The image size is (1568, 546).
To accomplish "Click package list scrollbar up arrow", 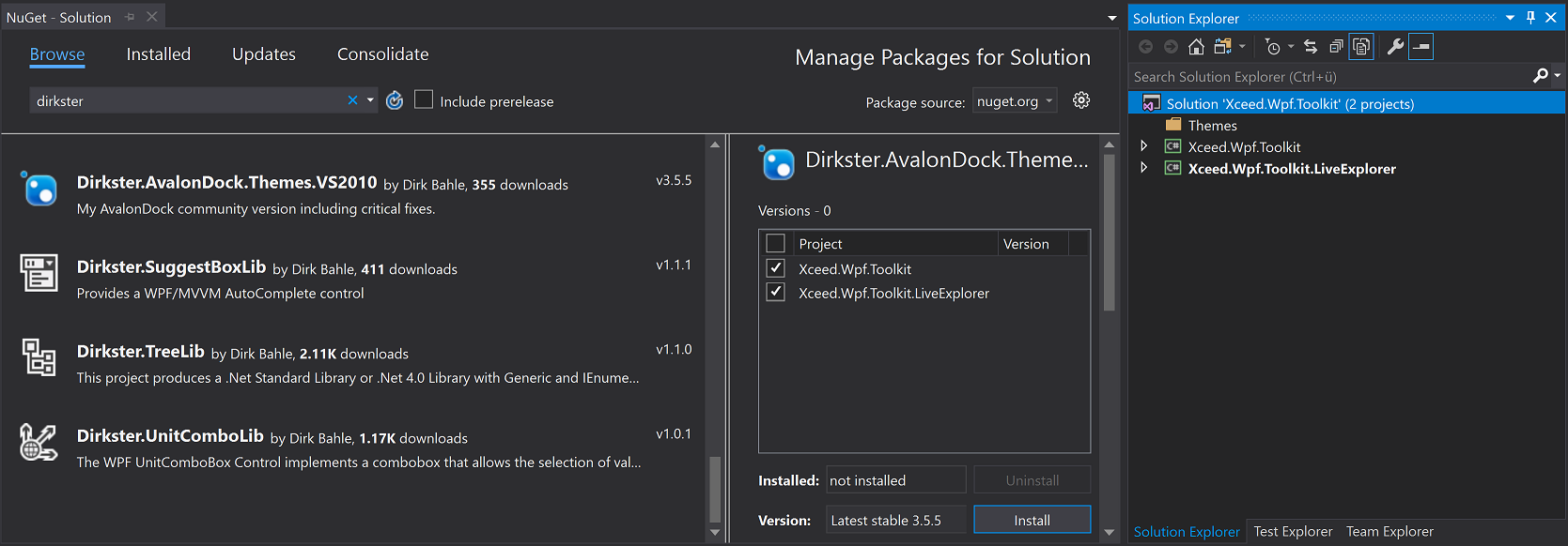I will tap(715, 144).
